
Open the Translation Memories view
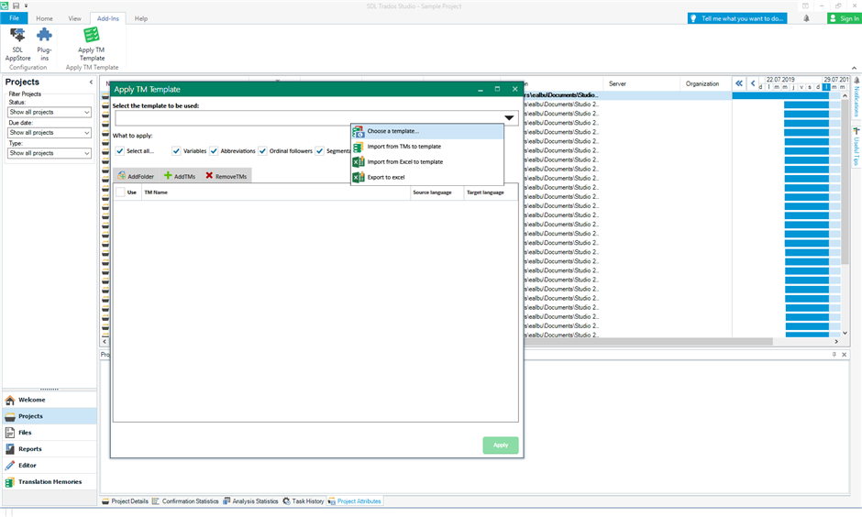tap(50, 482)
